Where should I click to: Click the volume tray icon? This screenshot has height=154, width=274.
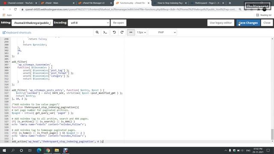[243, 150]
